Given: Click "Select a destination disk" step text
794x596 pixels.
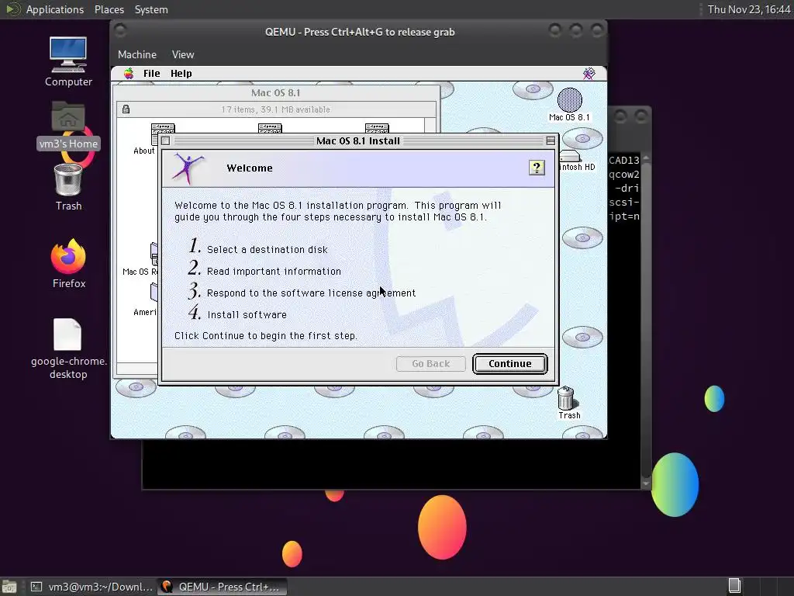Looking at the screenshot, I should coord(268,249).
